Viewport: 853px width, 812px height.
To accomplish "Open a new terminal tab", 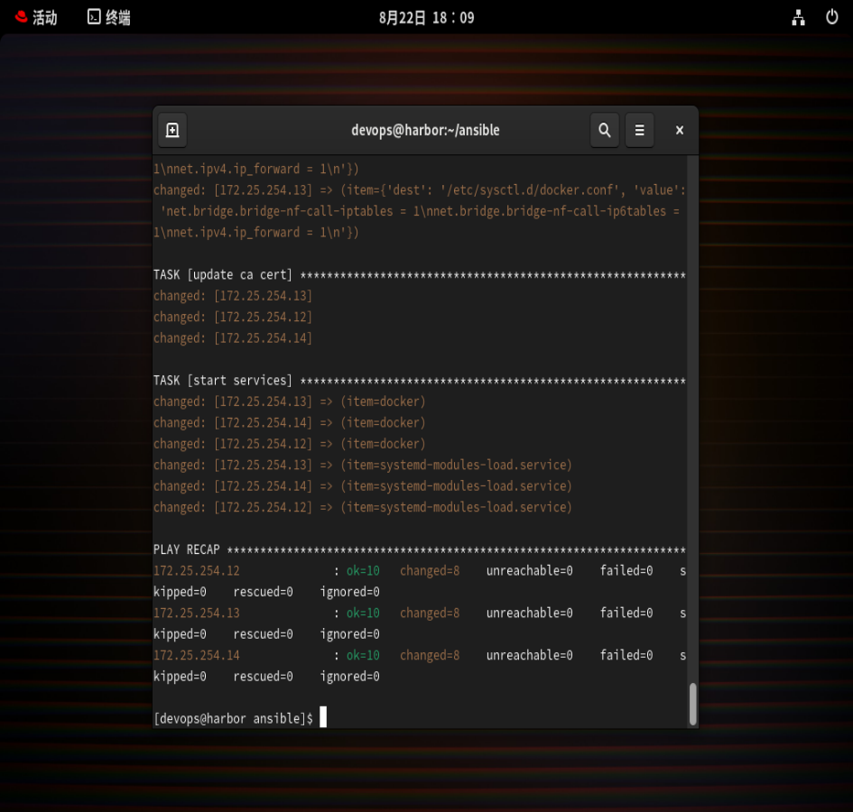I will coord(172,130).
